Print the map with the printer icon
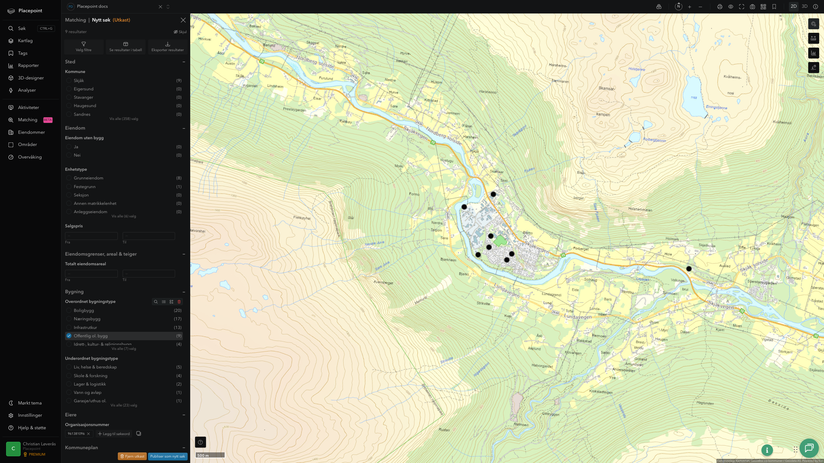 [720, 7]
